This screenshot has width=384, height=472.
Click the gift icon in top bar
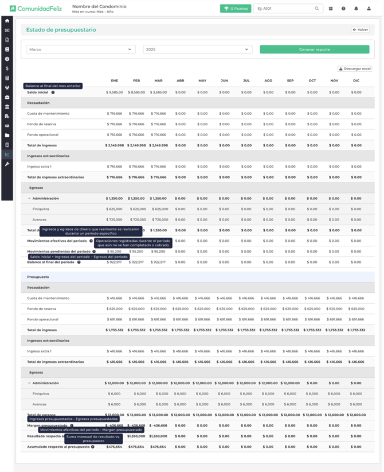coord(331,9)
